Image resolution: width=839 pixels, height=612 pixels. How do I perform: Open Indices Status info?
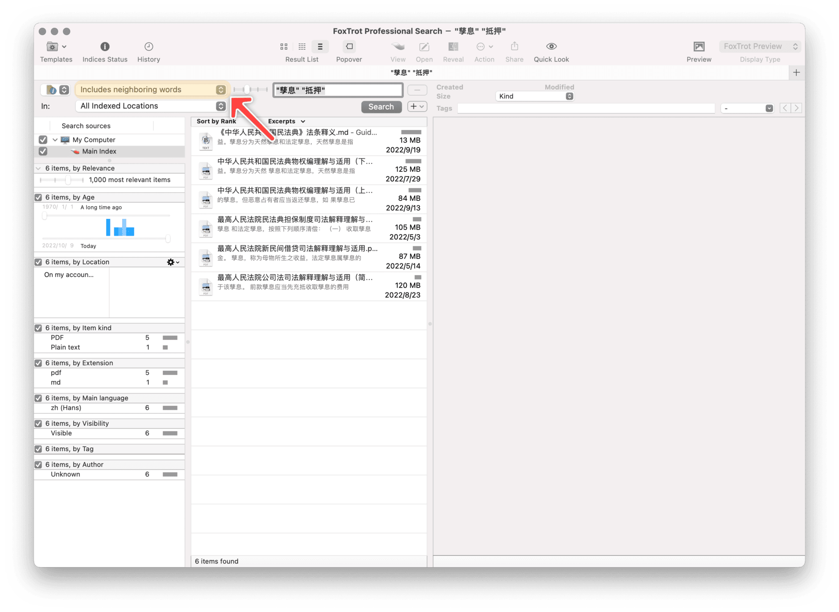105,47
